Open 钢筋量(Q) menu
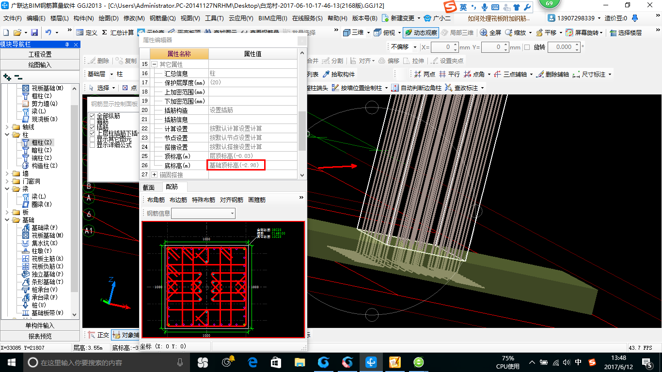The width and height of the screenshot is (662, 372). coord(163,18)
